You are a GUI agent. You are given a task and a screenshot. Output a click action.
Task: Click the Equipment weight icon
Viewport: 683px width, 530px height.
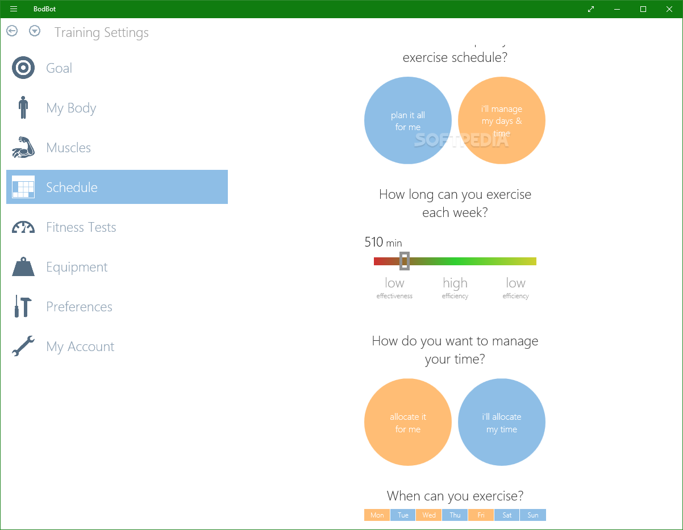[23, 266]
